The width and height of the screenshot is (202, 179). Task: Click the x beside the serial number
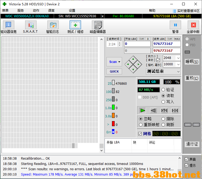[102, 16]
